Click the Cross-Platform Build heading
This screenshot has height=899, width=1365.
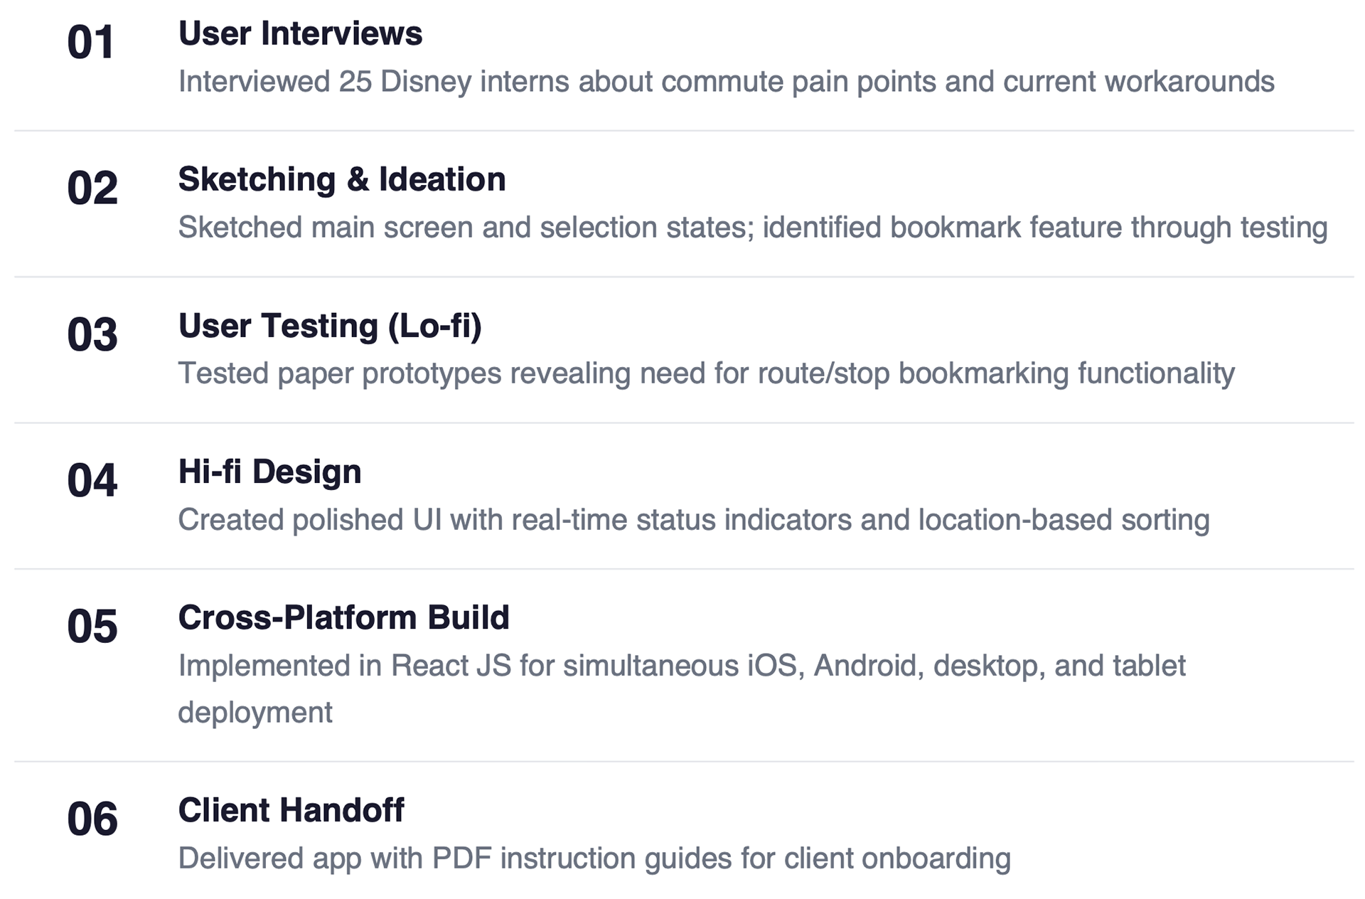[x=343, y=617]
